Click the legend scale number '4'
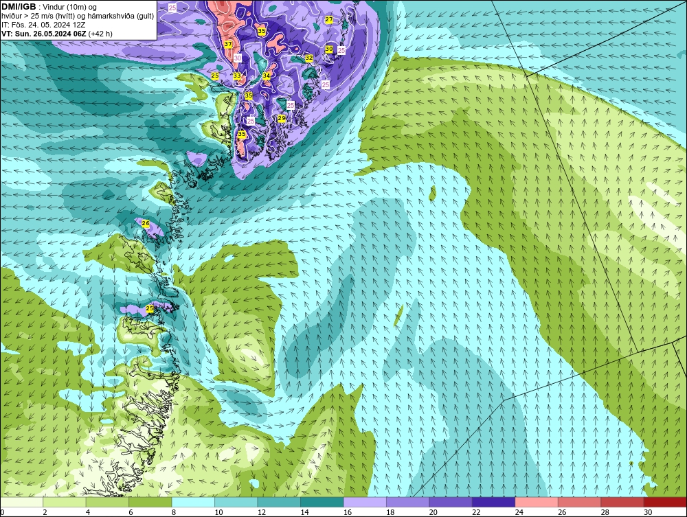This screenshot has width=687, height=517. [x=88, y=512]
